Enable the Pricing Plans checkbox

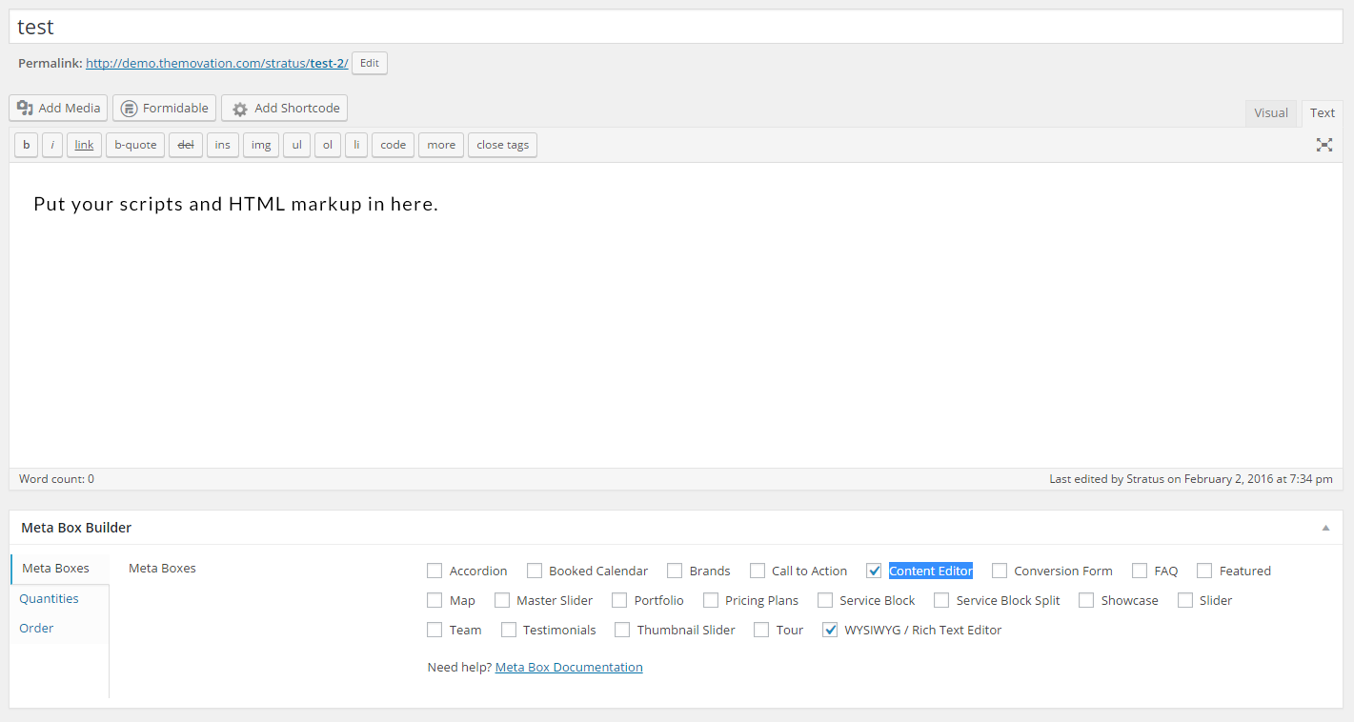point(711,600)
